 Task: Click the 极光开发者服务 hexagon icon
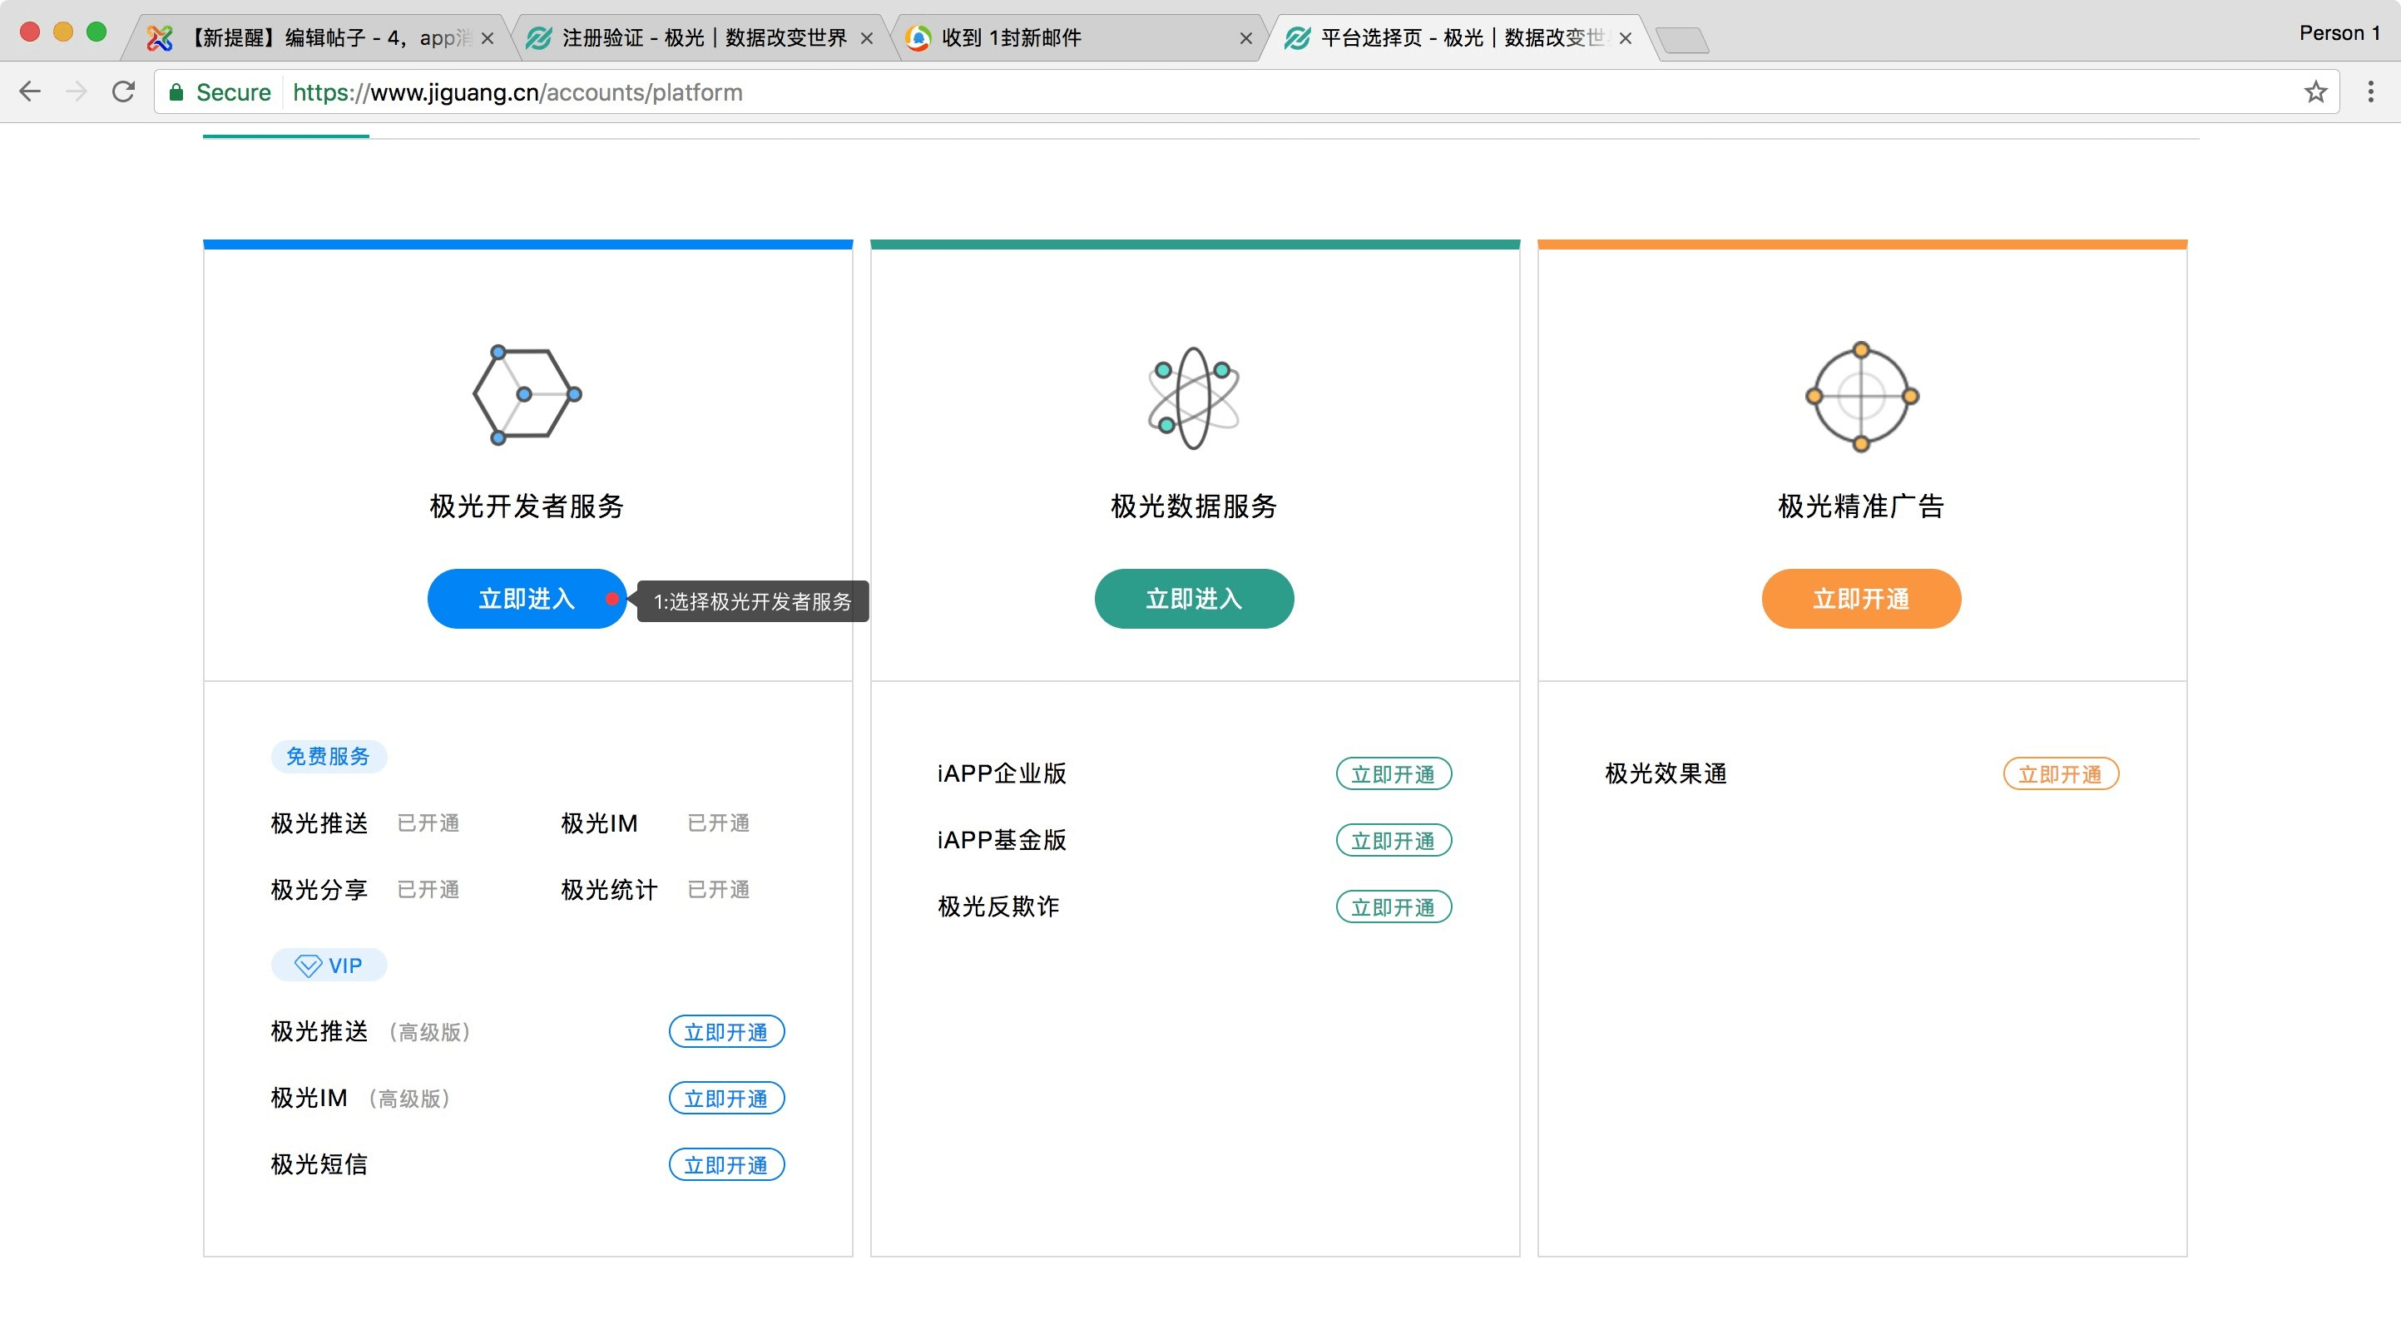[527, 395]
